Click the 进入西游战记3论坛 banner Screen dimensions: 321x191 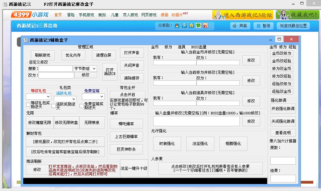[243, 15]
